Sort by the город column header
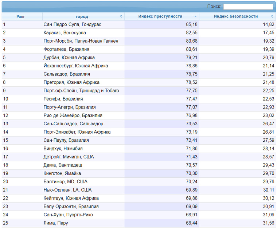This screenshot has width=277, height=228. pyautogui.click(x=83, y=16)
